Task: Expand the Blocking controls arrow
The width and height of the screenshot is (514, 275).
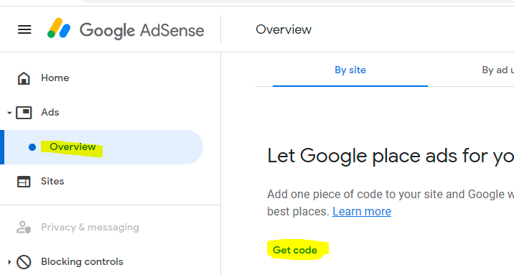Action: point(9,262)
